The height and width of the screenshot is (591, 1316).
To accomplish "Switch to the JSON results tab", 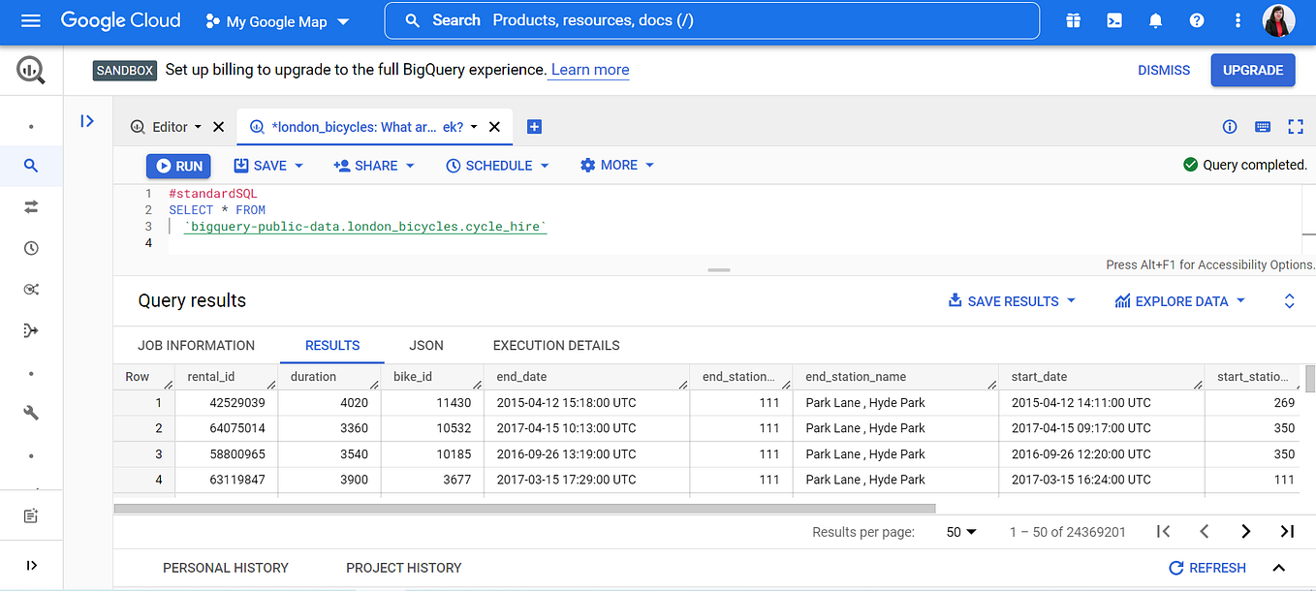I will tap(426, 345).
